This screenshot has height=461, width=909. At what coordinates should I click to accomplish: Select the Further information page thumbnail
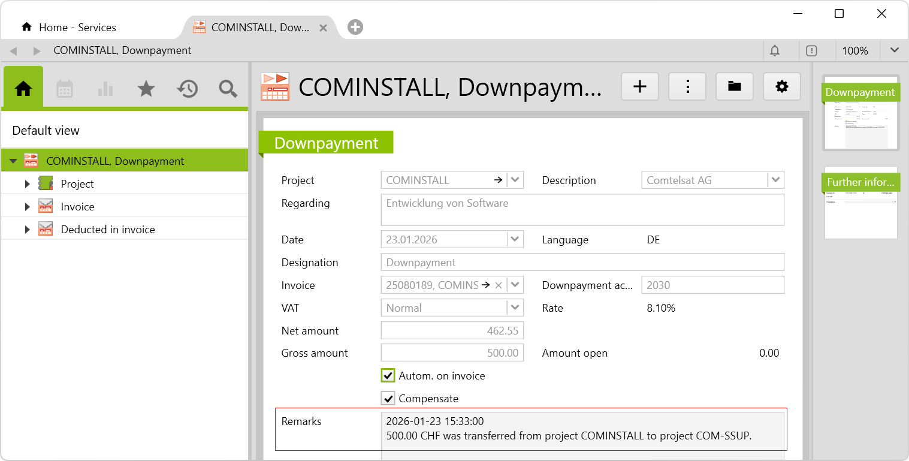(860, 203)
